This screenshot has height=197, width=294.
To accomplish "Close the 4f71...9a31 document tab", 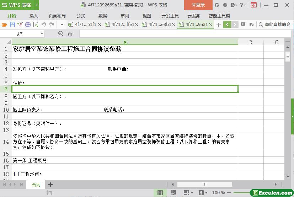I will (210, 25).
